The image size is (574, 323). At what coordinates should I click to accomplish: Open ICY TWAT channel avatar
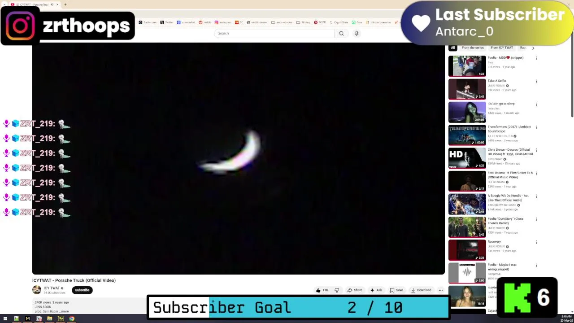pyautogui.click(x=37, y=290)
